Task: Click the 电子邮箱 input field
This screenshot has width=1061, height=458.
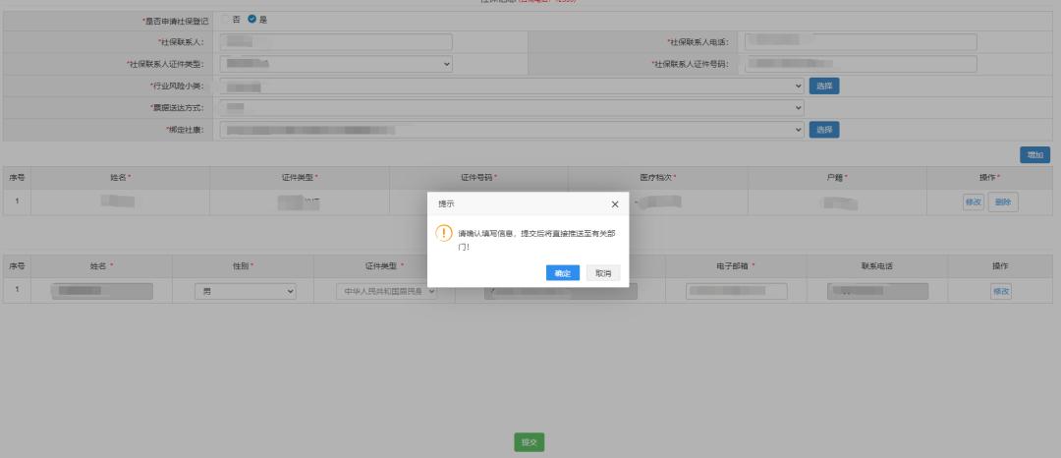Action: 737,291
